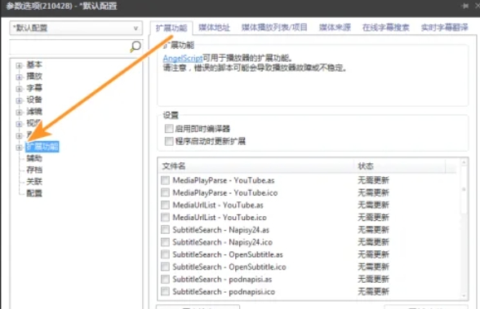This screenshot has height=309, width=480.
Task: Click 无需更新 status of MediaUrlList - YouTube.ico
Action: (374, 218)
